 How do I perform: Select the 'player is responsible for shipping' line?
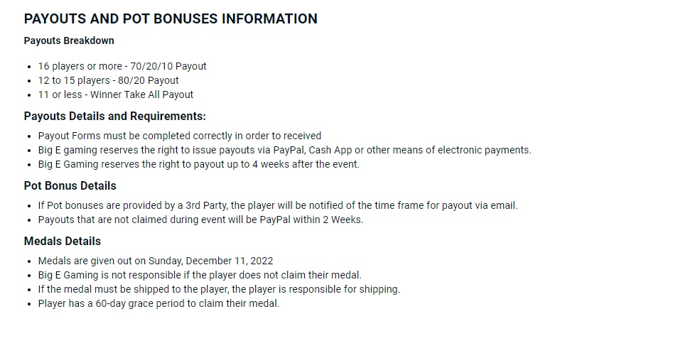coord(219,289)
